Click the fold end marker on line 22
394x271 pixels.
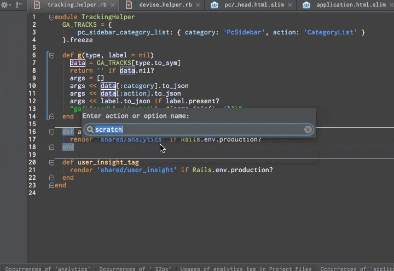[x=51, y=178]
